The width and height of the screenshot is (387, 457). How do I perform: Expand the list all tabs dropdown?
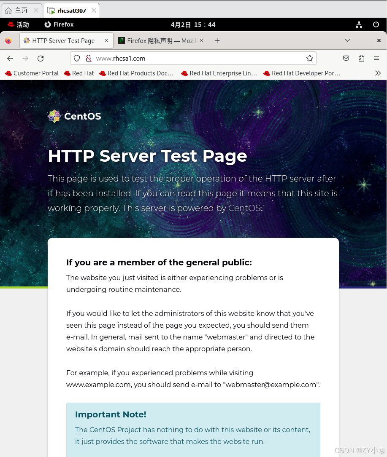tap(348, 40)
